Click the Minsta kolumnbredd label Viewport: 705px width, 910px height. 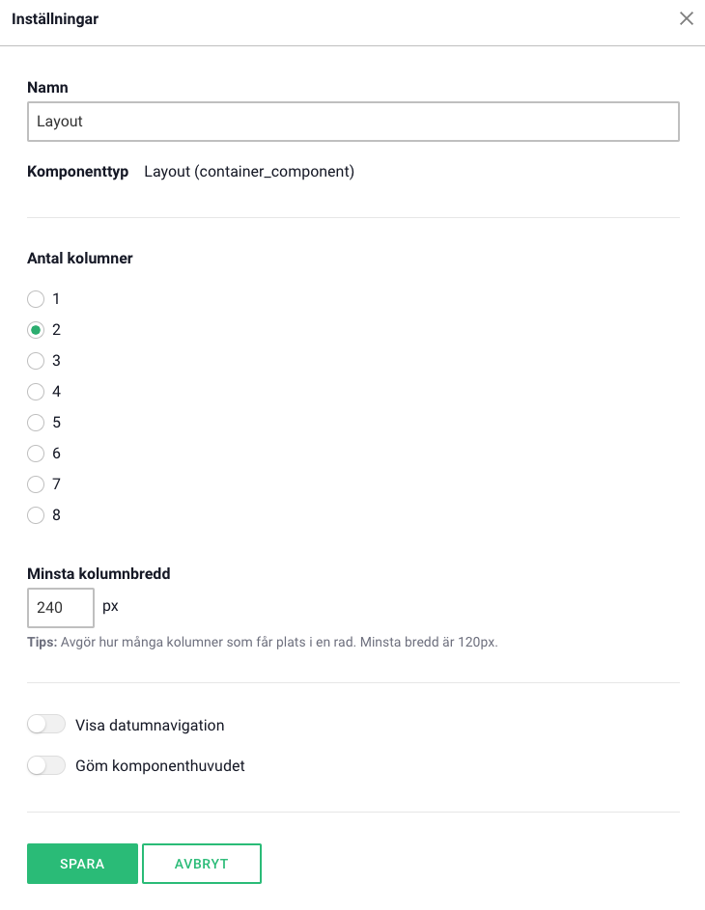click(99, 573)
